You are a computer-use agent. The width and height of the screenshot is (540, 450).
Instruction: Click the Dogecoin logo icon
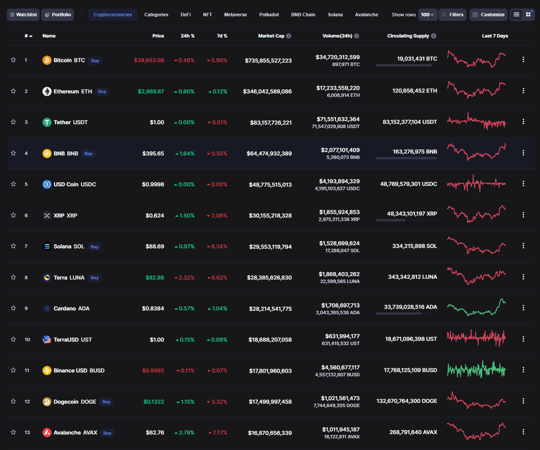pyautogui.click(x=47, y=401)
